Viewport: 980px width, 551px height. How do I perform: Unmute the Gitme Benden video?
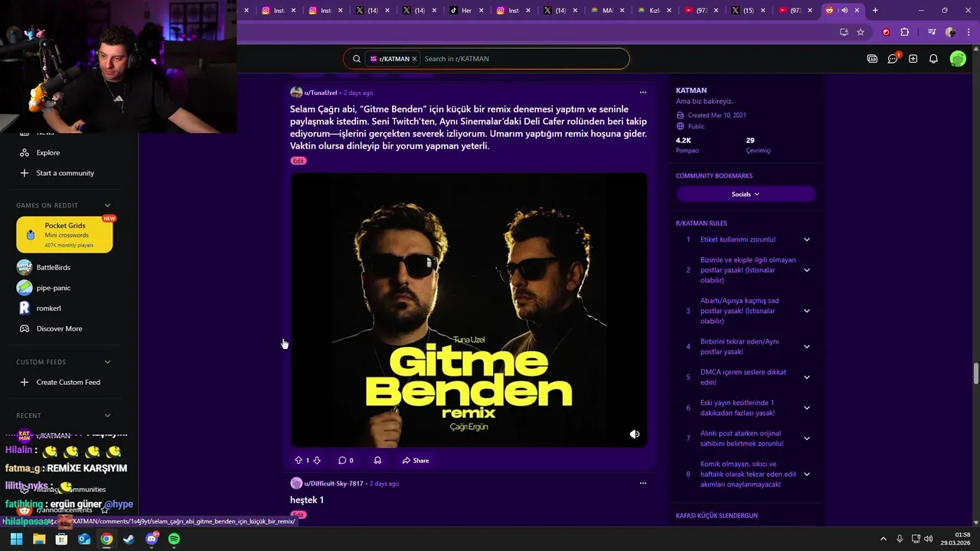point(635,434)
